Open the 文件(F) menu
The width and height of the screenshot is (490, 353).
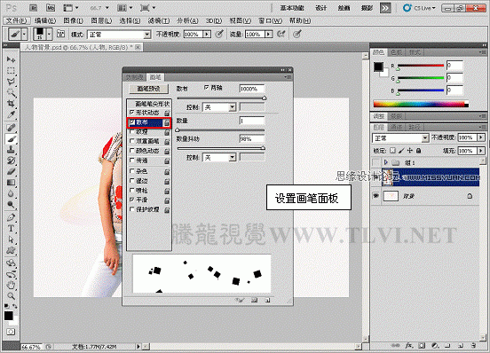(x=17, y=20)
